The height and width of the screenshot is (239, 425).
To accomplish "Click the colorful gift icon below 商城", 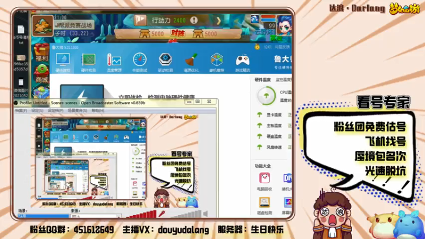I will pos(41,92).
